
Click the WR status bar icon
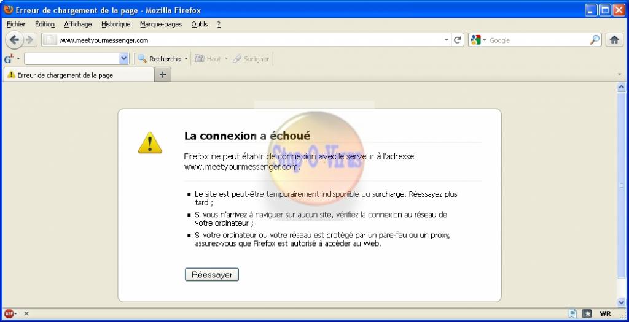(605, 313)
